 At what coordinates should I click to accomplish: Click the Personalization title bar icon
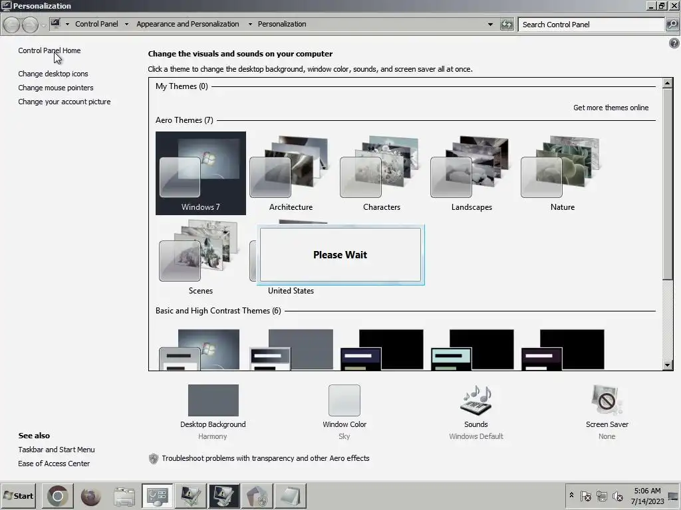click(7, 5)
